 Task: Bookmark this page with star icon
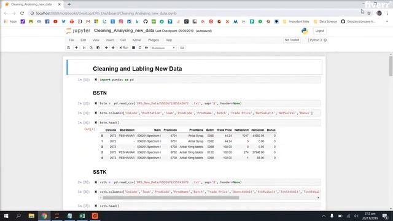(x=369, y=14)
